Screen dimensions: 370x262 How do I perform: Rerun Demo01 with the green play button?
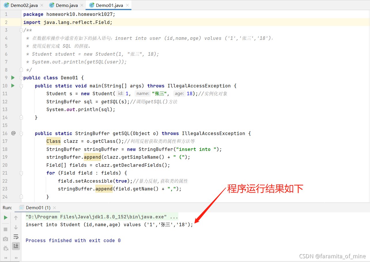tap(5, 218)
